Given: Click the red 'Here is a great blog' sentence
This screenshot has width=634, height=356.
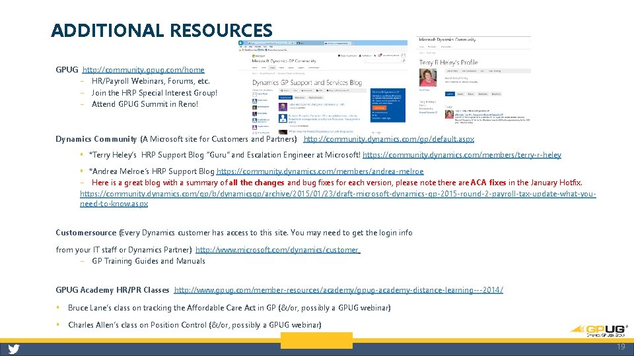Looking at the screenshot, I should (337, 183).
